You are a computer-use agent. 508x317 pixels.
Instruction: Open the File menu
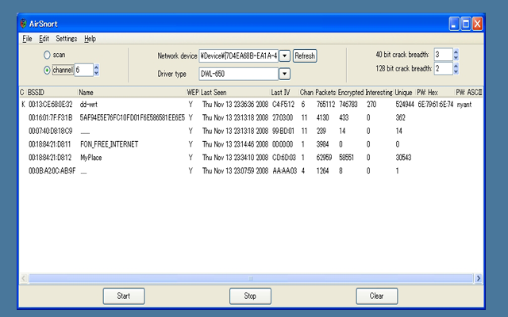pyautogui.click(x=27, y=38)
